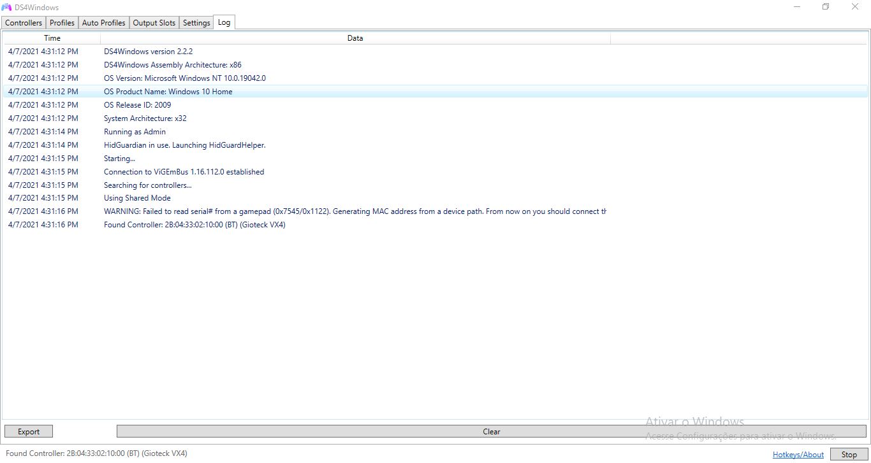Image resolution: width=871 pixels, height=463 pixels.
Task: Open the Output Slots tab
Action: coord(154,22)
